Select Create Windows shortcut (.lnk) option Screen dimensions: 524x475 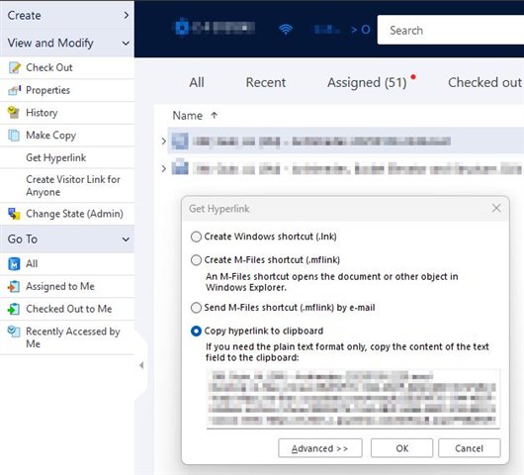point(196,237)
